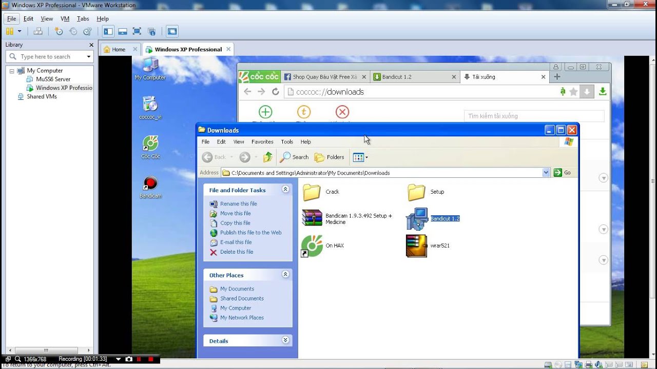This screenshot has height=369, width=657.
Task: Click the library search field
Action: [50, 56]
